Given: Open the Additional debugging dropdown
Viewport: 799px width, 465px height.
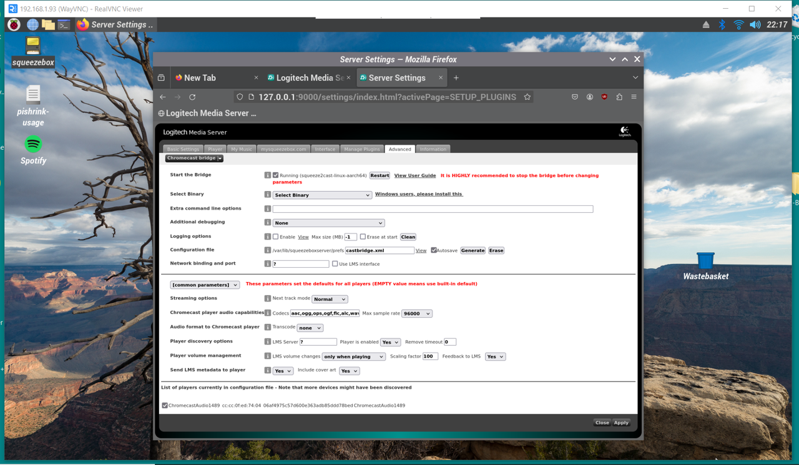Looking at the screenshot, I should (328, 223).
